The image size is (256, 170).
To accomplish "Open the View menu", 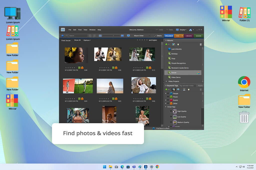I will pos(85,30).
